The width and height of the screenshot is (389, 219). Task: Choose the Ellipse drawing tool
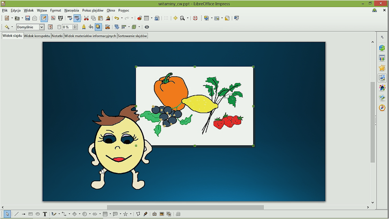(38, 214)
